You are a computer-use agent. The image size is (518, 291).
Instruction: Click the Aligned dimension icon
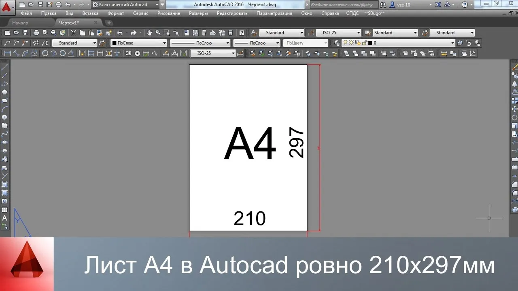click(x=16, y=53)
